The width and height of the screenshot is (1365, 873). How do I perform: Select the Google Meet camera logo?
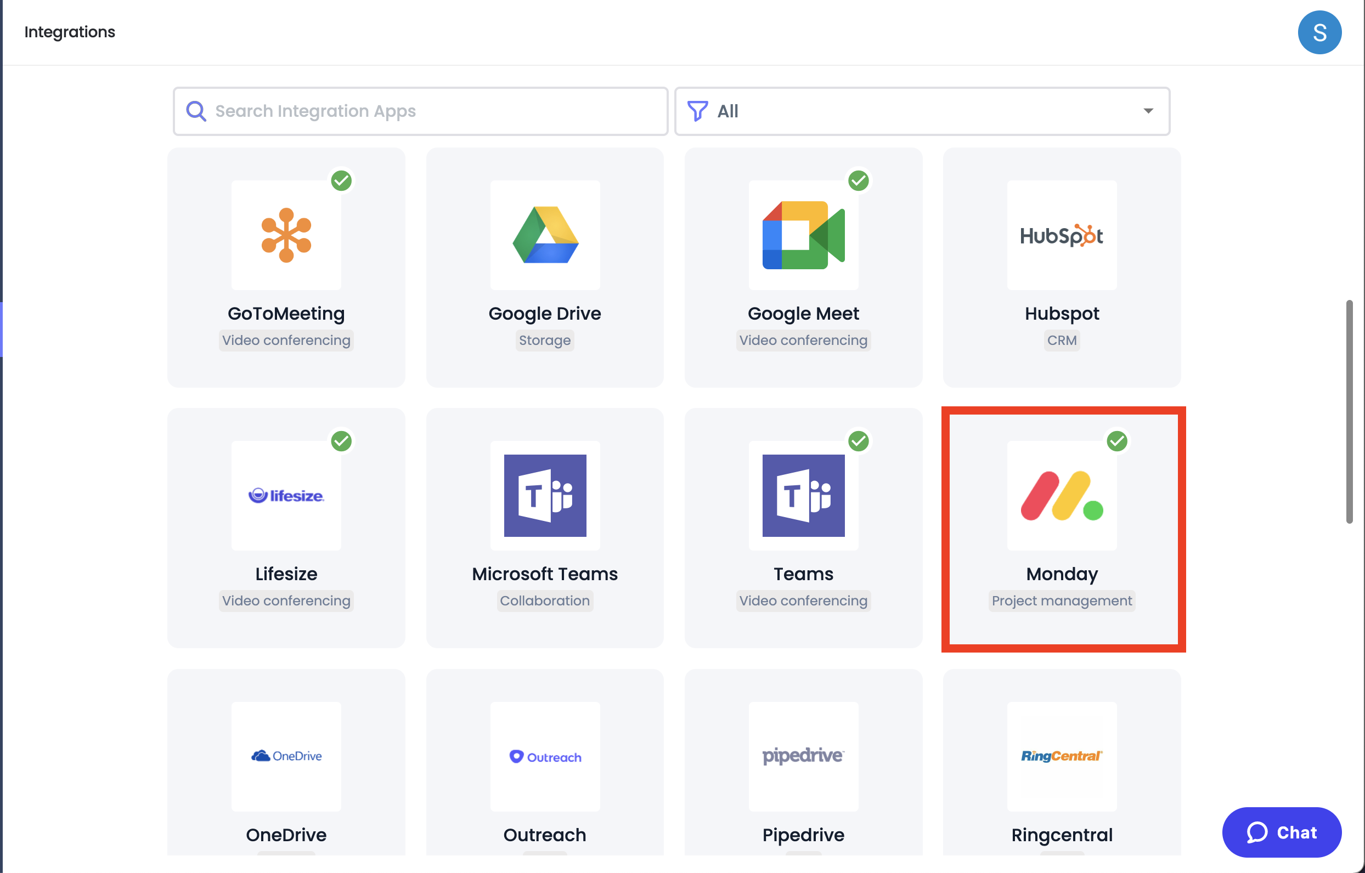tap(804, 235)
